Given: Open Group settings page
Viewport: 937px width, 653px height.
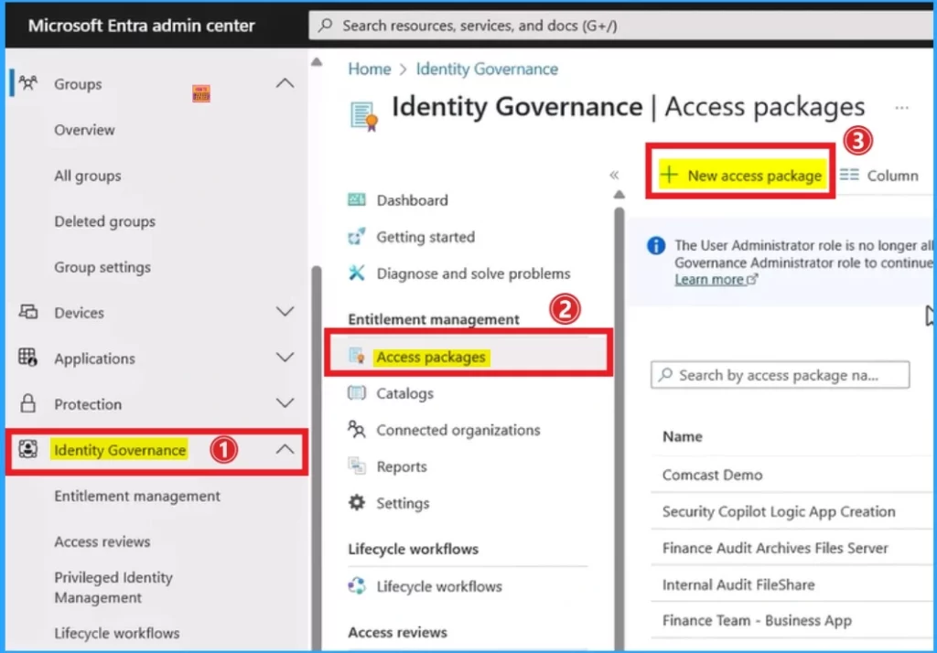Looking at the screenshot, I should [102, 267].
